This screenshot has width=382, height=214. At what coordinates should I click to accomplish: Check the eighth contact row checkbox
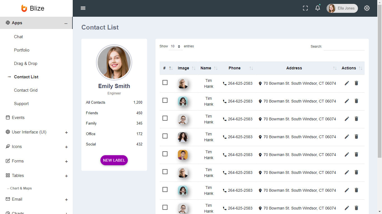[165, 207]
